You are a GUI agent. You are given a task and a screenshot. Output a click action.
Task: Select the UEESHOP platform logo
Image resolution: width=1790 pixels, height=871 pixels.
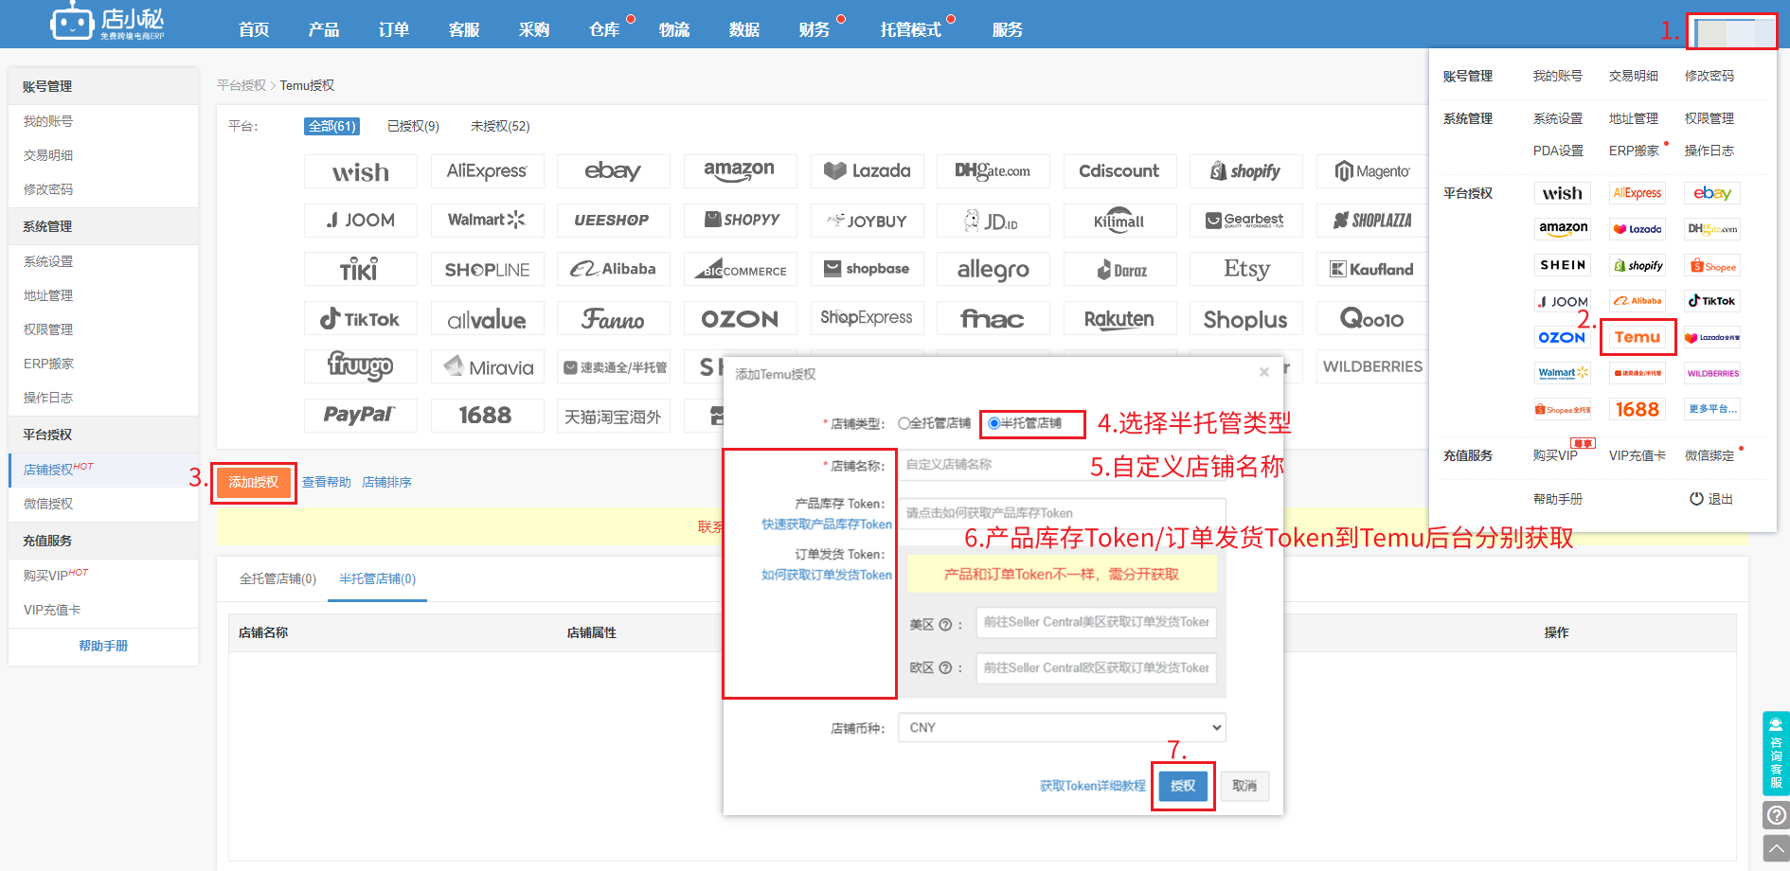tap(613, 221)
